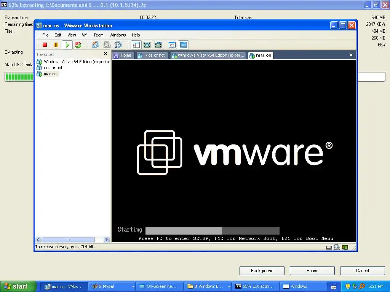The width and height of the screenshot is (390, 292).
Task: Activate the Quick Switch mode icon
Action: point(158,45)
